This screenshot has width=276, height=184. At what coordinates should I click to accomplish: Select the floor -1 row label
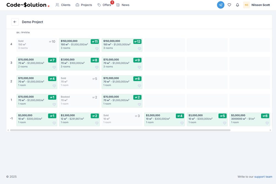pos(11,118)
